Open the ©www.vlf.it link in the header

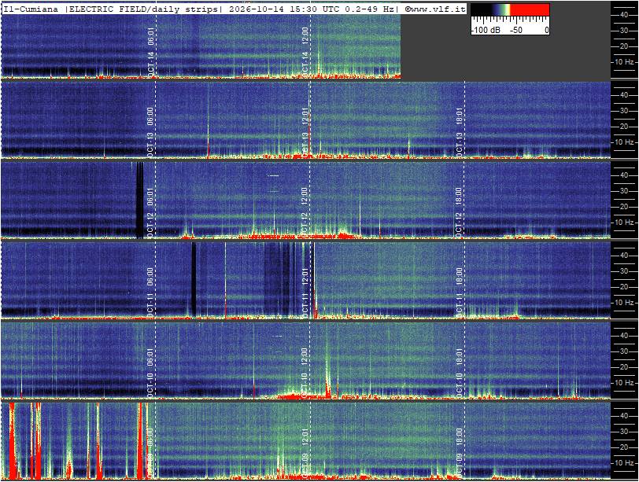435,9
